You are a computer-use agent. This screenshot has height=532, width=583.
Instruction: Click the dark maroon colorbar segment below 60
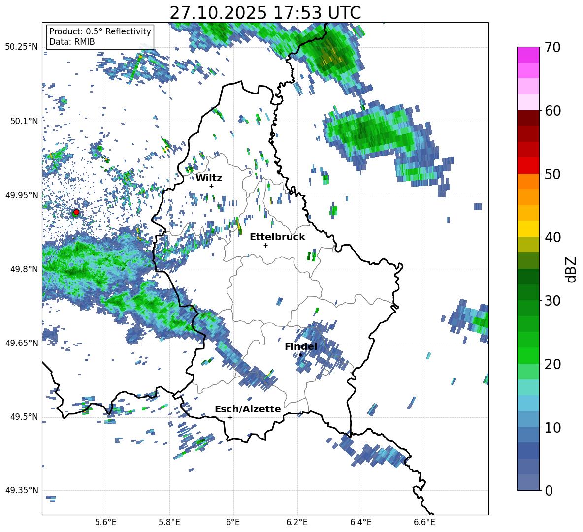pyautogui.click(x=528, y=118)
